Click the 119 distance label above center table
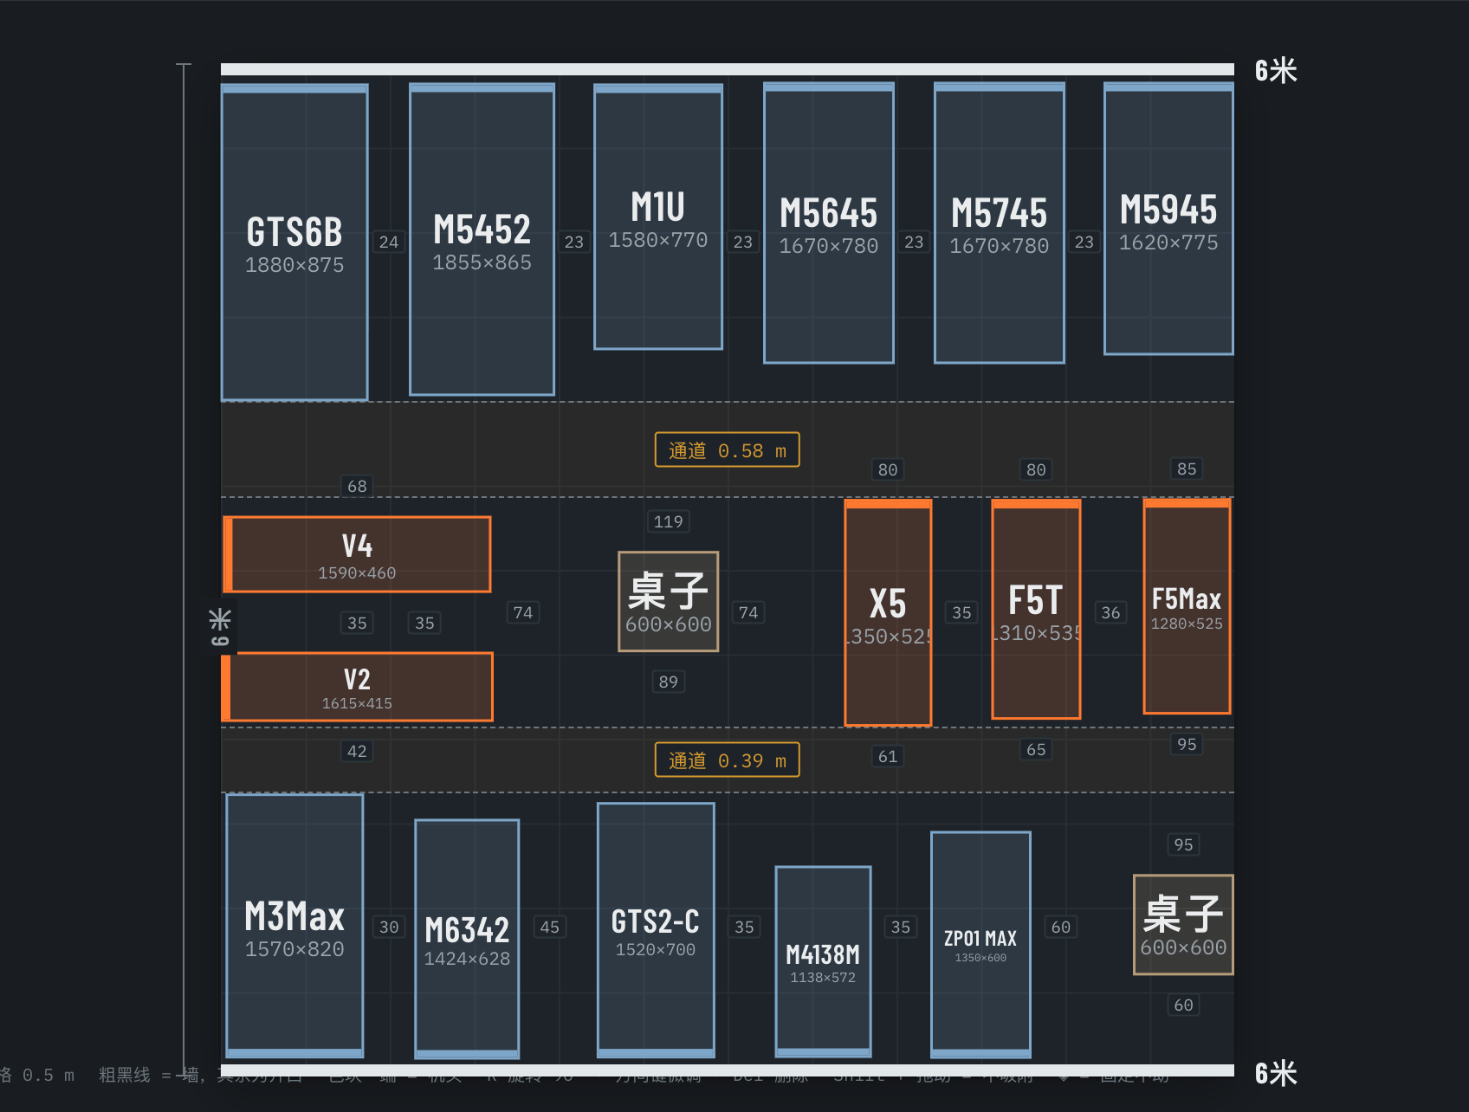1469x1112 pixels. tap(669, 521)
